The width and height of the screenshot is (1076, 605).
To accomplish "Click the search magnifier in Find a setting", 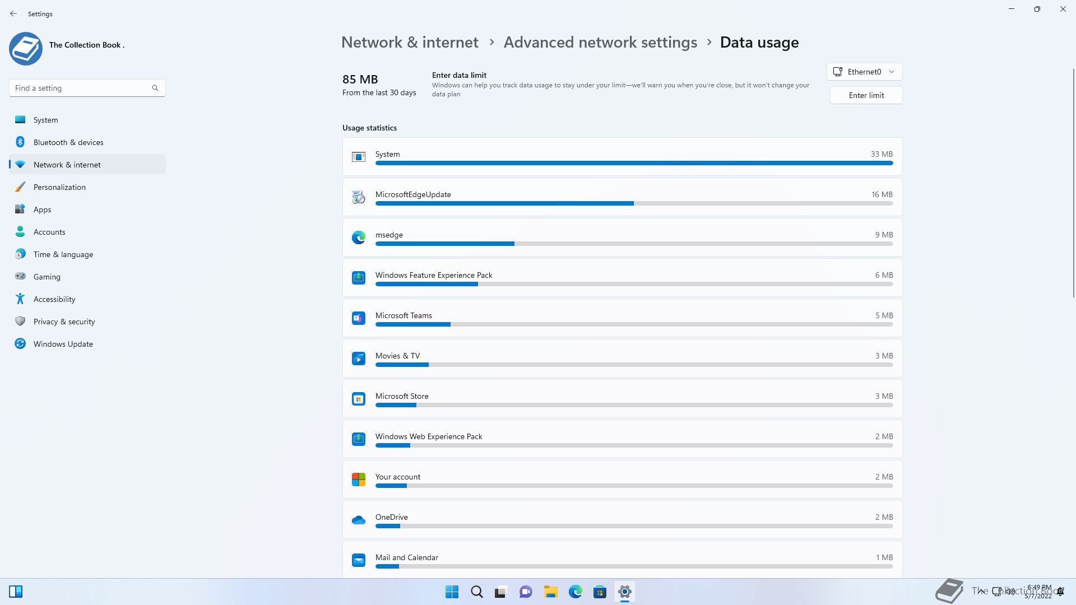I will tap(155, 88).
